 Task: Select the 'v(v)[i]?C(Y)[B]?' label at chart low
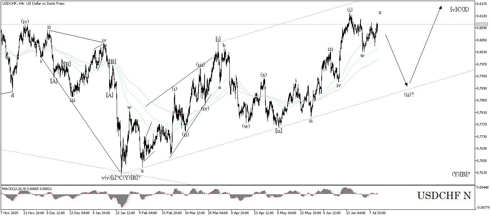coord(121,177)
